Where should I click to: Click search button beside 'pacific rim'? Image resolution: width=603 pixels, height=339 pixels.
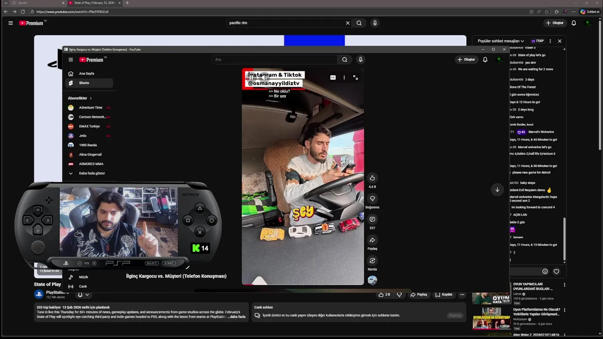359,23
